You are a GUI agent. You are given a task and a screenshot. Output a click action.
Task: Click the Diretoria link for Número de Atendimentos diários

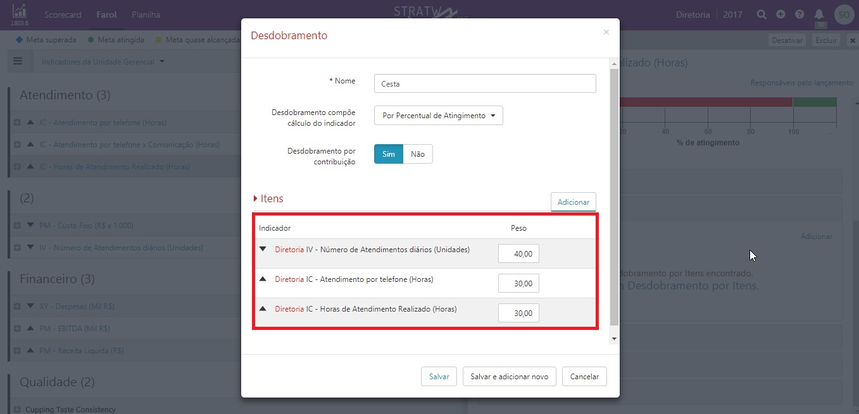(x=289, y=250)
